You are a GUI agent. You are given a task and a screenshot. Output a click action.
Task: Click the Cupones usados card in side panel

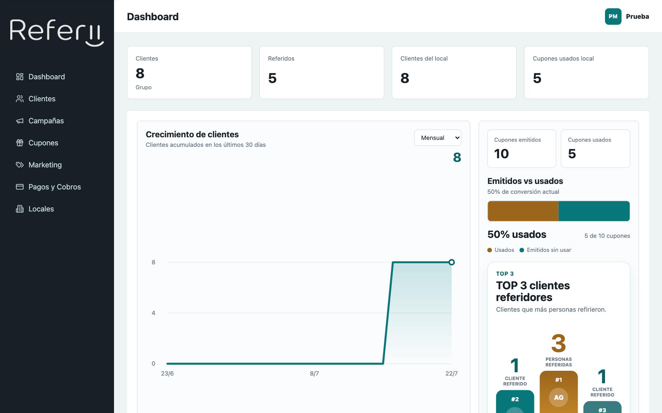point(595,149)
